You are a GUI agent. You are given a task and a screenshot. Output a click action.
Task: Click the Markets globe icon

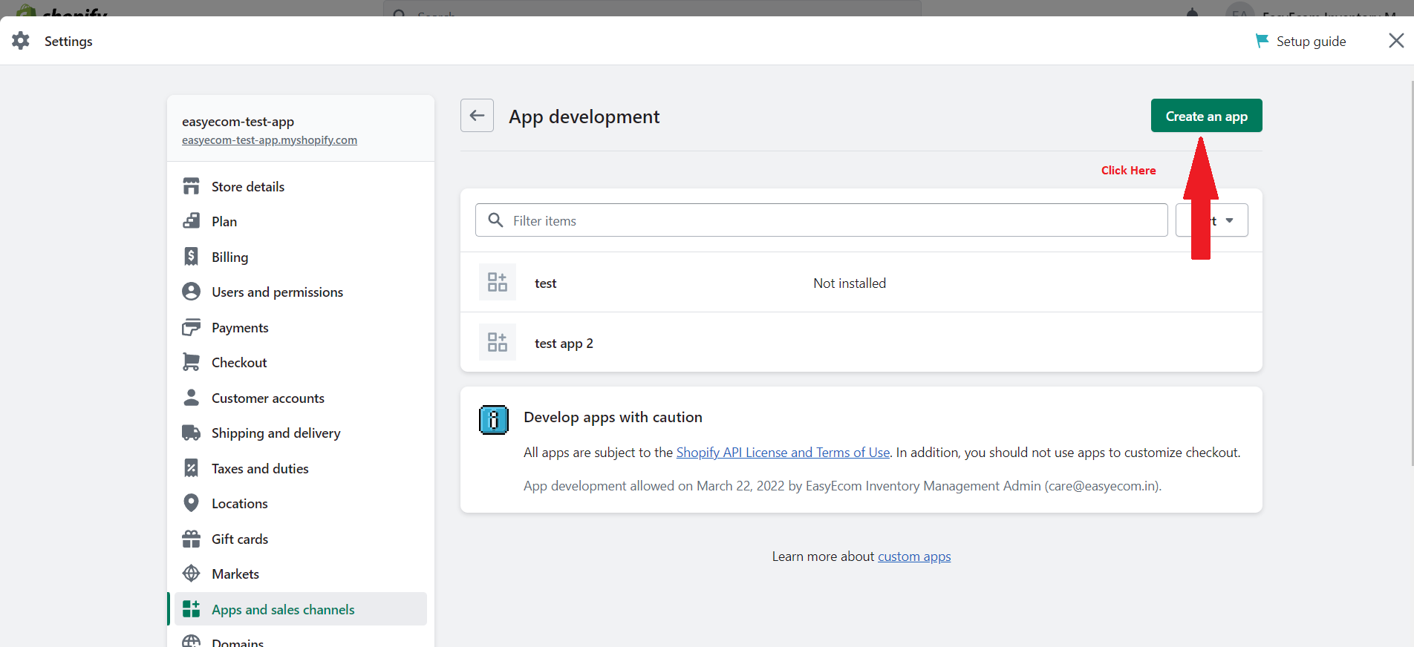[x=191, y=574]
